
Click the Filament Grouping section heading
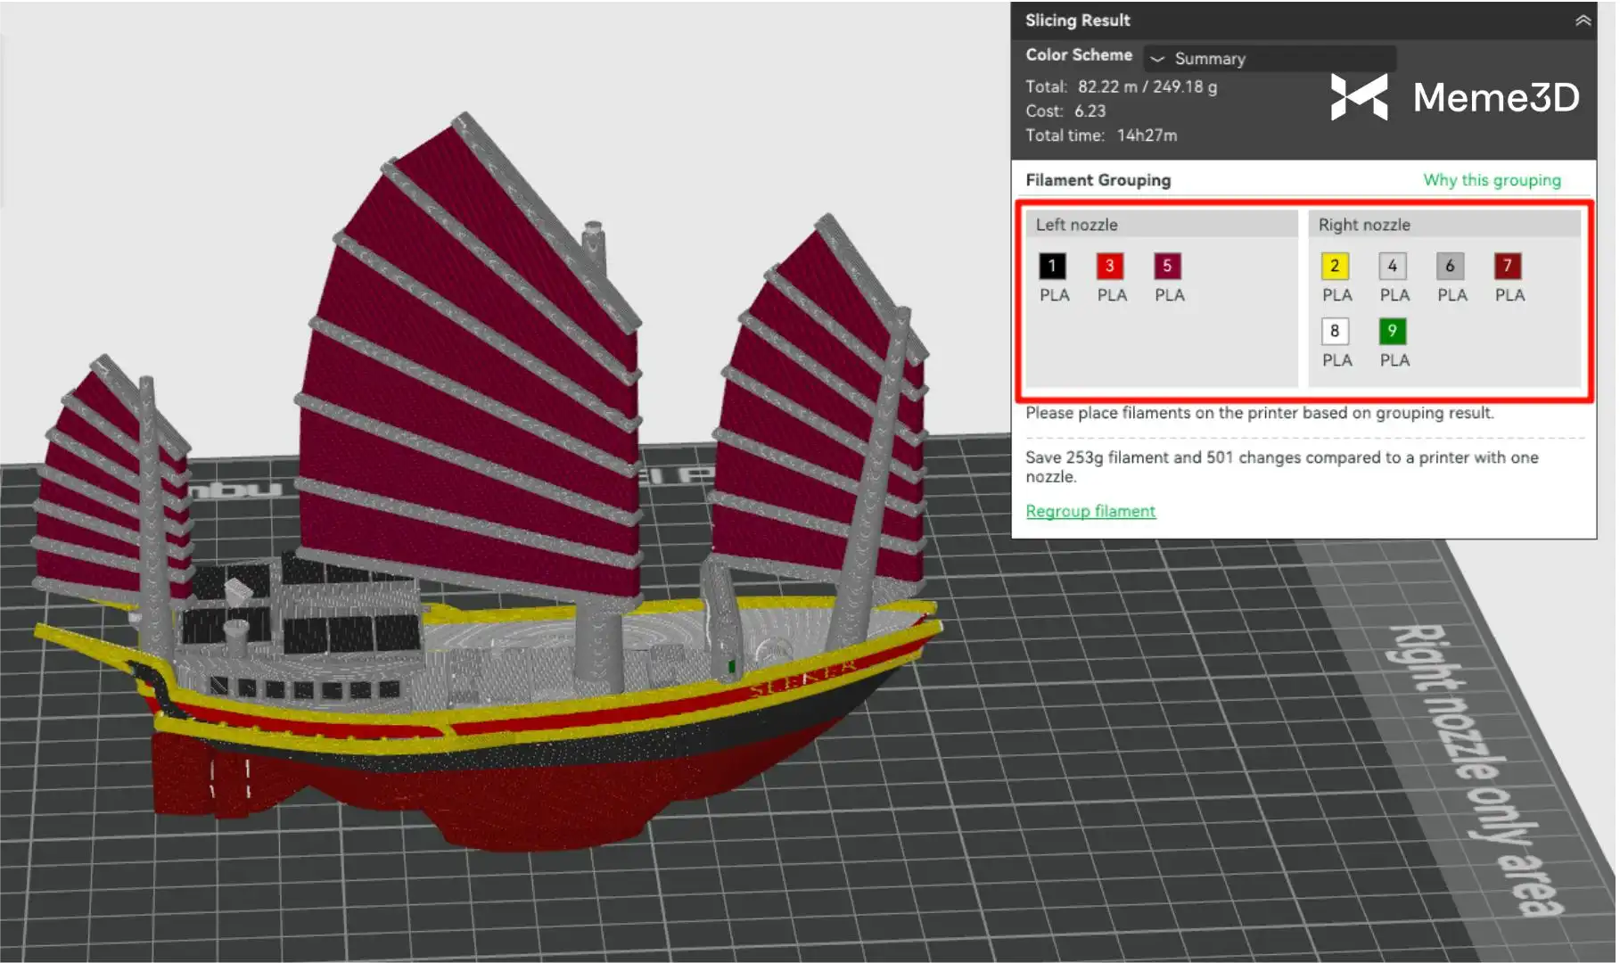pos(1098,180)
